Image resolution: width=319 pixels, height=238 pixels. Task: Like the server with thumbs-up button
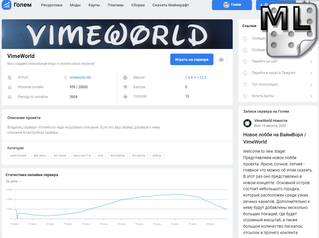[x=221, y=59]
